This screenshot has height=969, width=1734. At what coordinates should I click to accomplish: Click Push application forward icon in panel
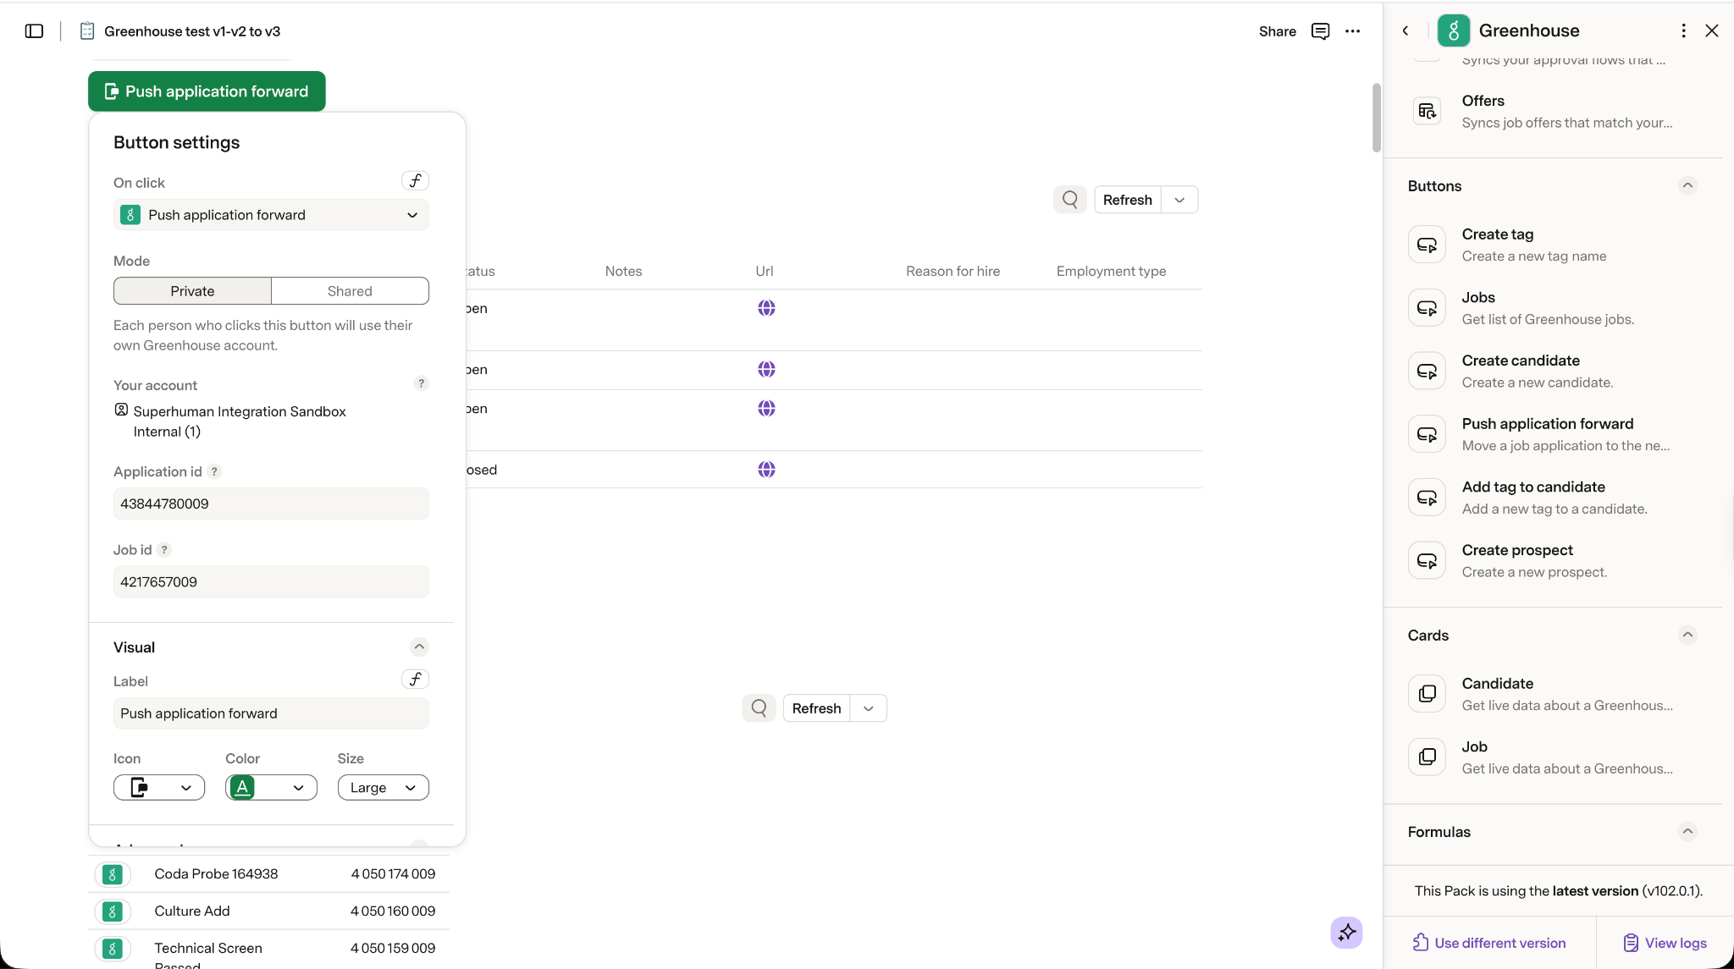(1427, 434)
